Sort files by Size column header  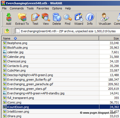110,38
